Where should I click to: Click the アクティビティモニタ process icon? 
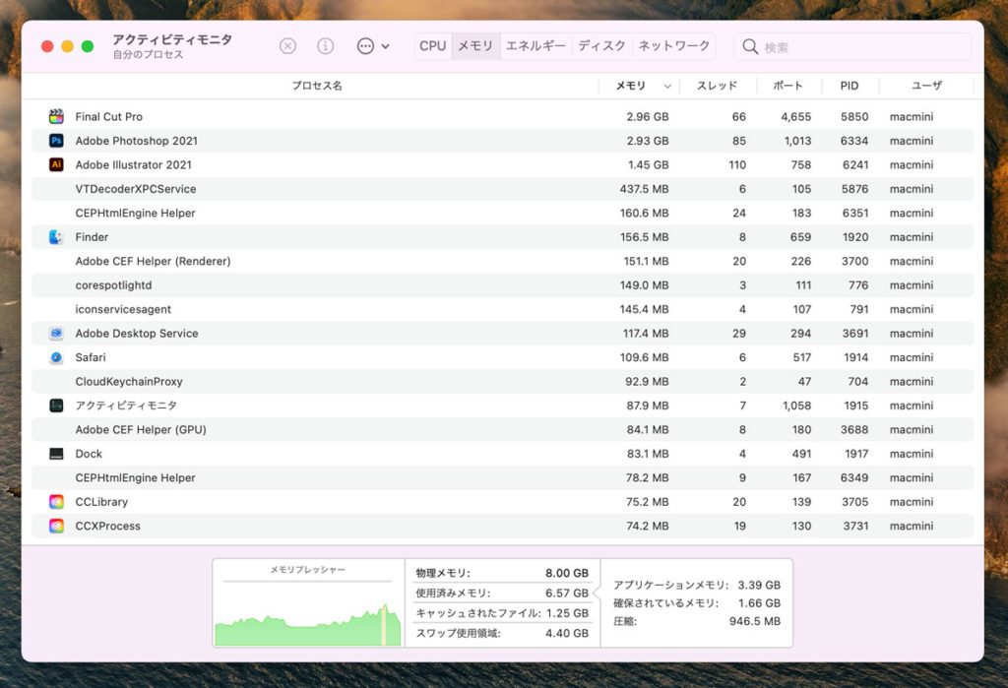(x=56, y=406)
